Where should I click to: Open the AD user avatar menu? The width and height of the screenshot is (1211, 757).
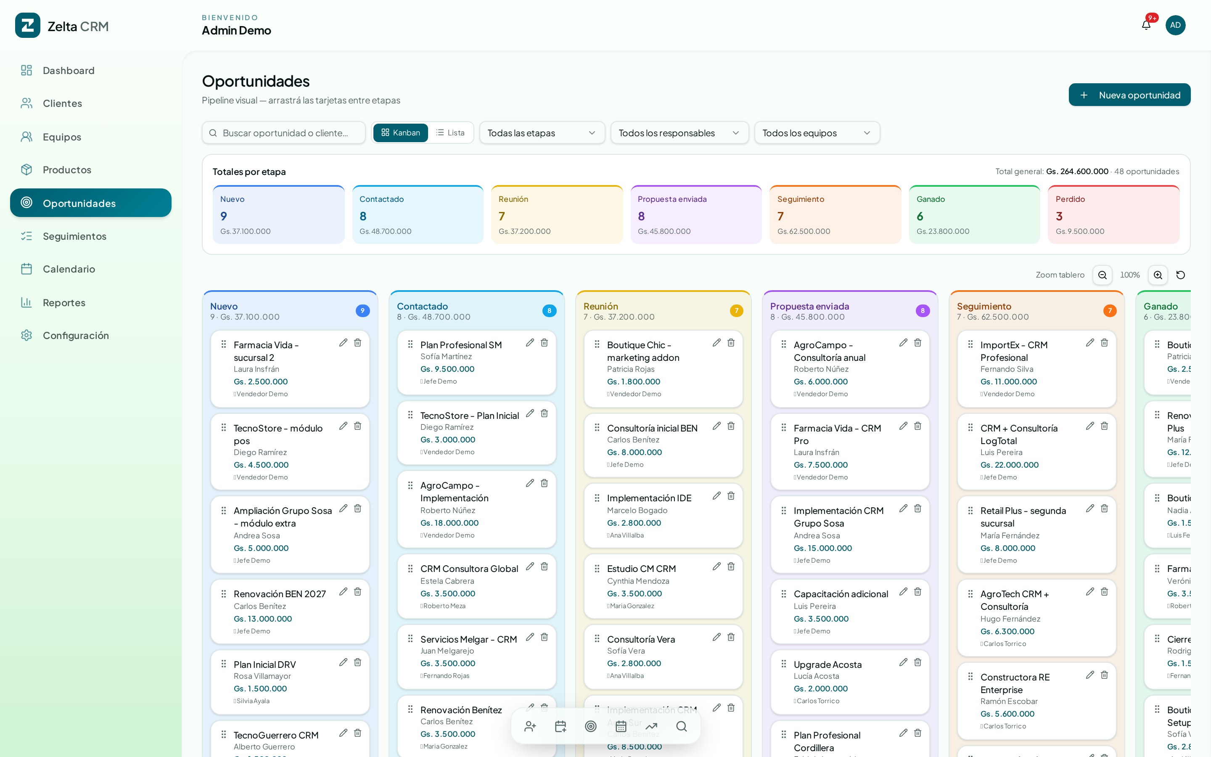pyautogui.click(x=1176, y=25)
